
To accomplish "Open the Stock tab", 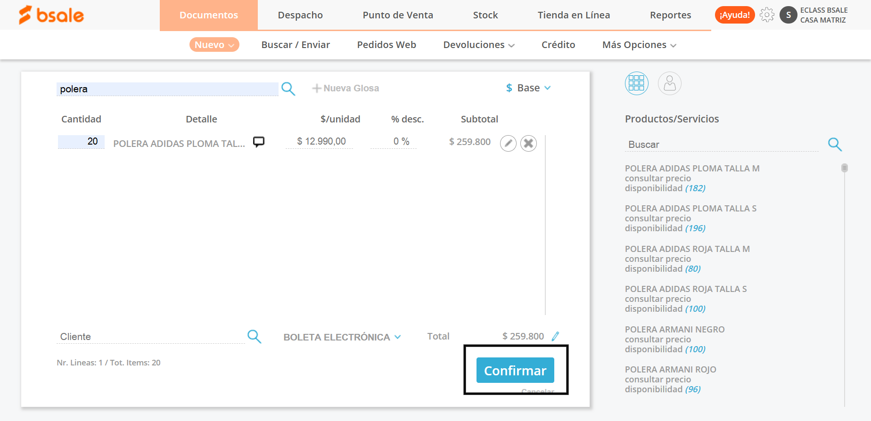I will coord(485,15).
